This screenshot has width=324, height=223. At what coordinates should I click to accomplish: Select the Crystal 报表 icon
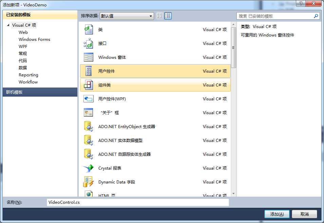pyautogui.click(x=89, y=168)
